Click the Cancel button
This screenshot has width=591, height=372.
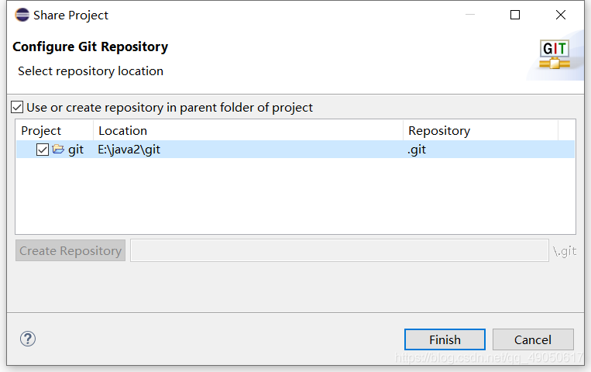pyautogui.click(x=533, y=339)
